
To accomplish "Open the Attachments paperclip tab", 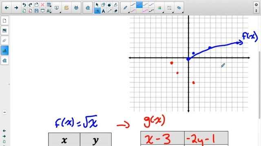I will pyautogui.click(x=4, y=41).
